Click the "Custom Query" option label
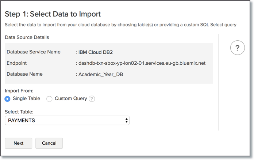The image size is (254, 160). [x=71, y=99]
